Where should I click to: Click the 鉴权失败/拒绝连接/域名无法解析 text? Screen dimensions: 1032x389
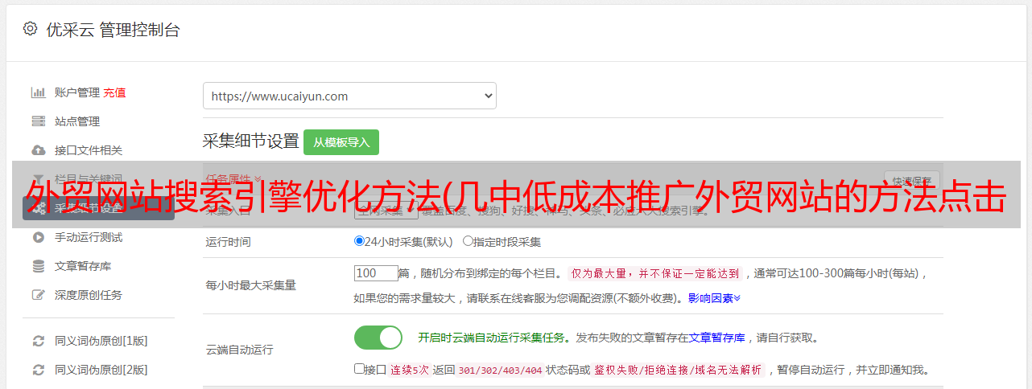pos(678,370)
